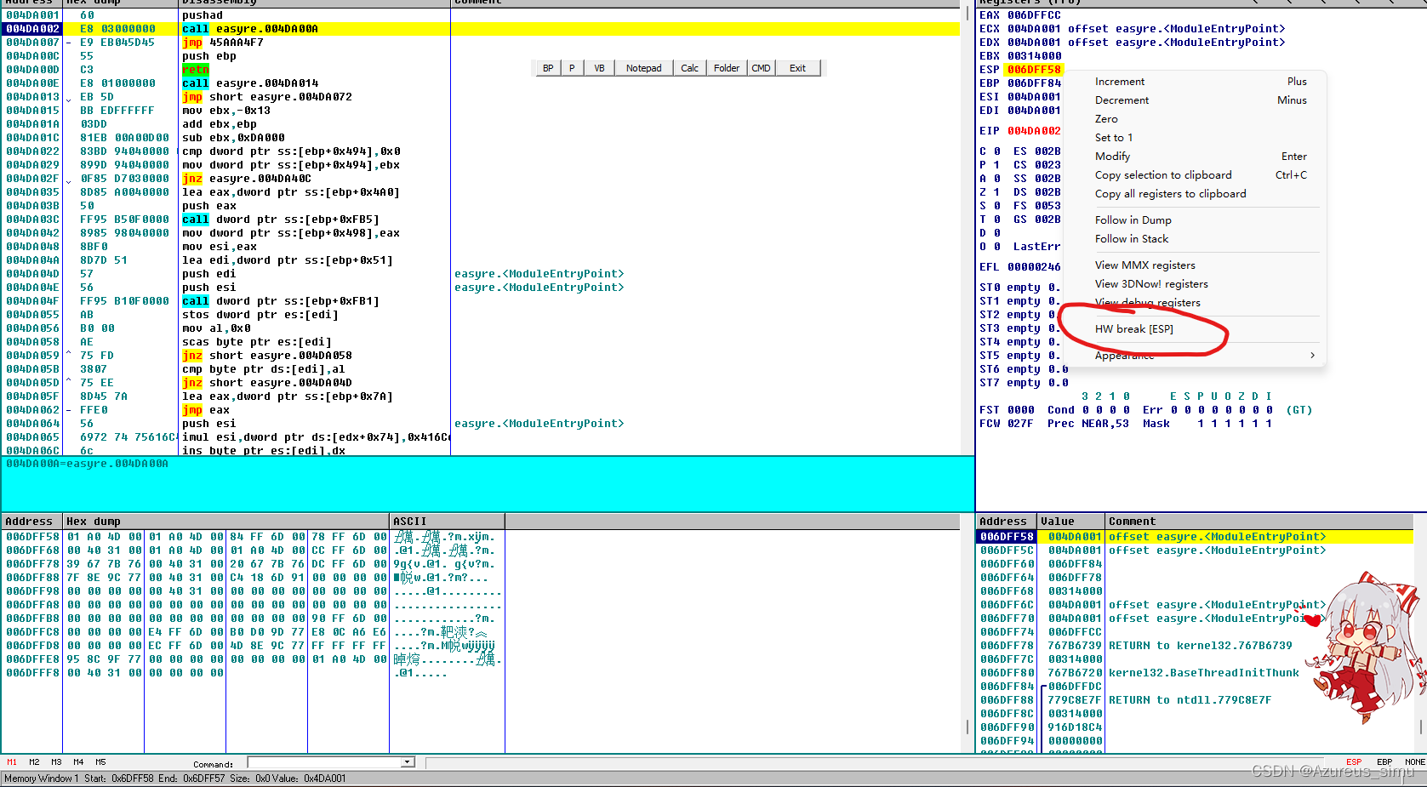Click the dump ASCII column header
1427x787 pixels.
coord(447,522)
